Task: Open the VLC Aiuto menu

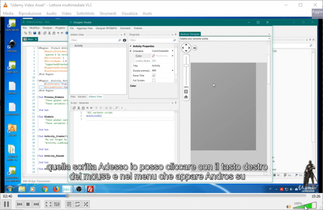Action: (x=147, y=13)
